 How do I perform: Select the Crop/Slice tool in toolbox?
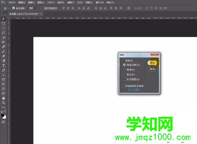(x=3, y=42)
